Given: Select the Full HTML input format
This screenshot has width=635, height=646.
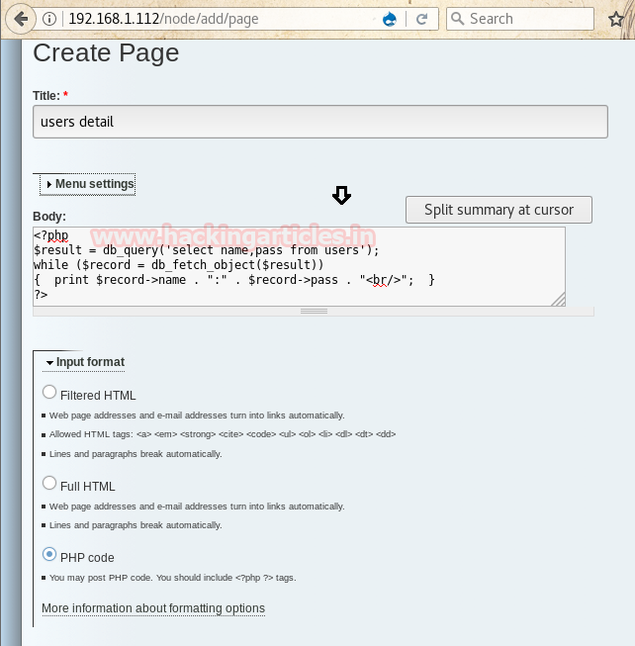Looking at the screenshot, I should click(49, 484).
